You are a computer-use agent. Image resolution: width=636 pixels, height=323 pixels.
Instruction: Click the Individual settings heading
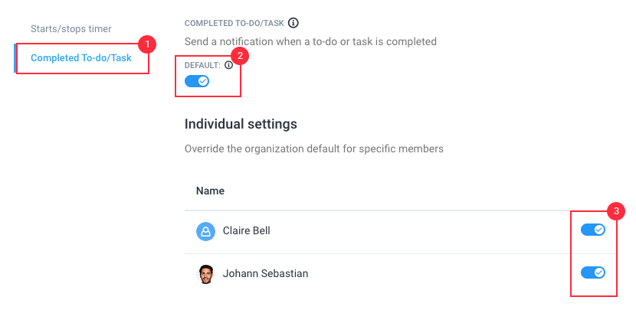click(x=241, y=124)
